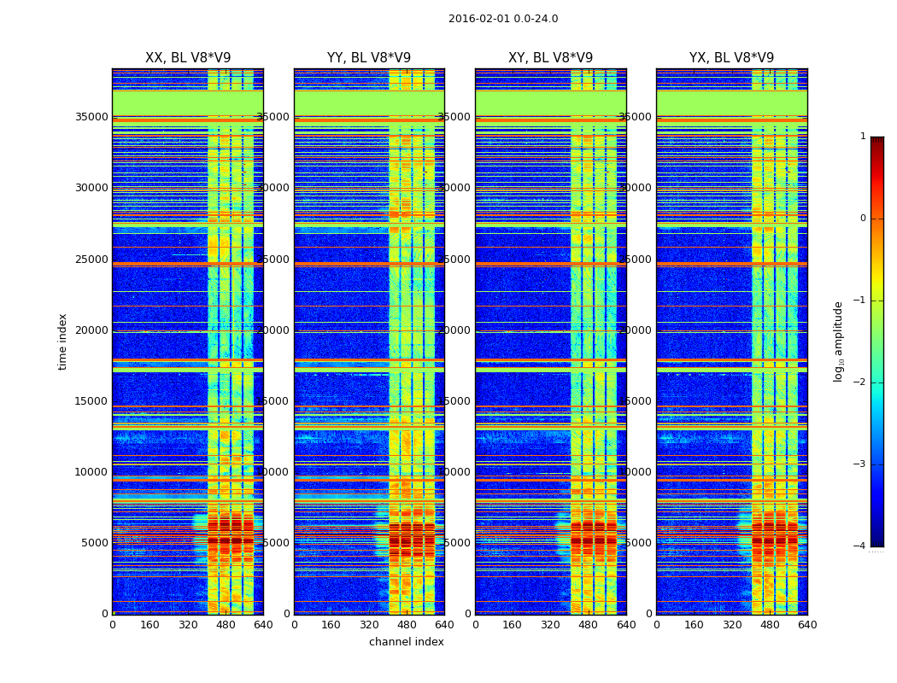Click XX panel x-axis tick "160"
Viewport: 897px width, 683px height.
pyautogui.click(x=149, y=625)
